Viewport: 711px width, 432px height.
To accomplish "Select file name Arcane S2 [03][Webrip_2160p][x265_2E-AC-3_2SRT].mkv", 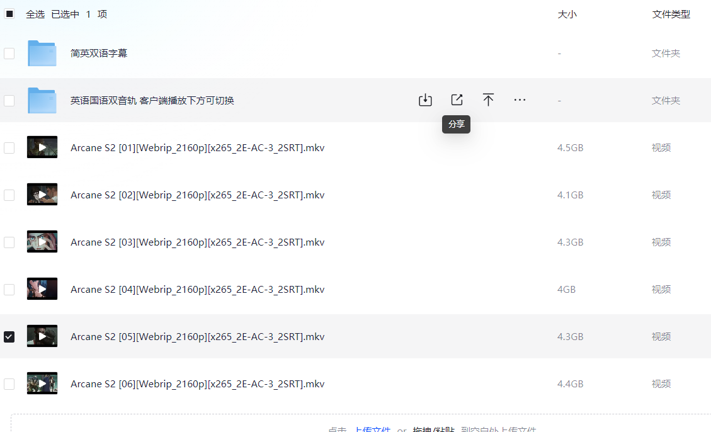I will 198,242.
